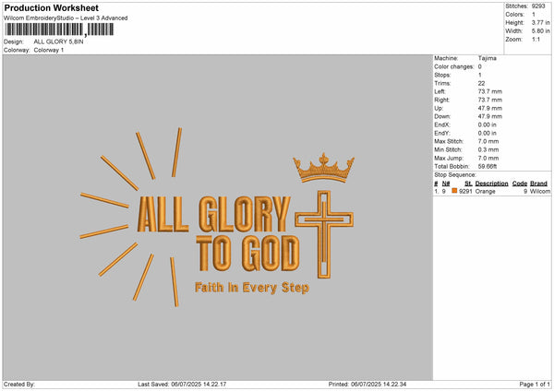Select the Orange stop sequence row
Viewport: 554px width, 391px height.
point(492,191)
